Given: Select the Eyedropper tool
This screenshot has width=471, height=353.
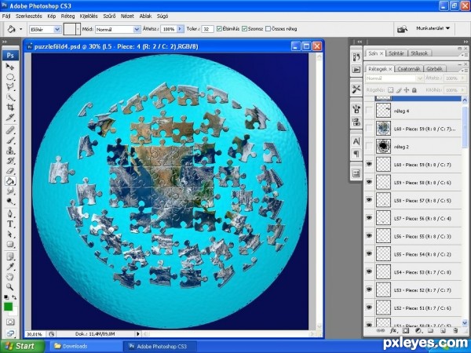Looking at the screenshot, I should (10, 267).
